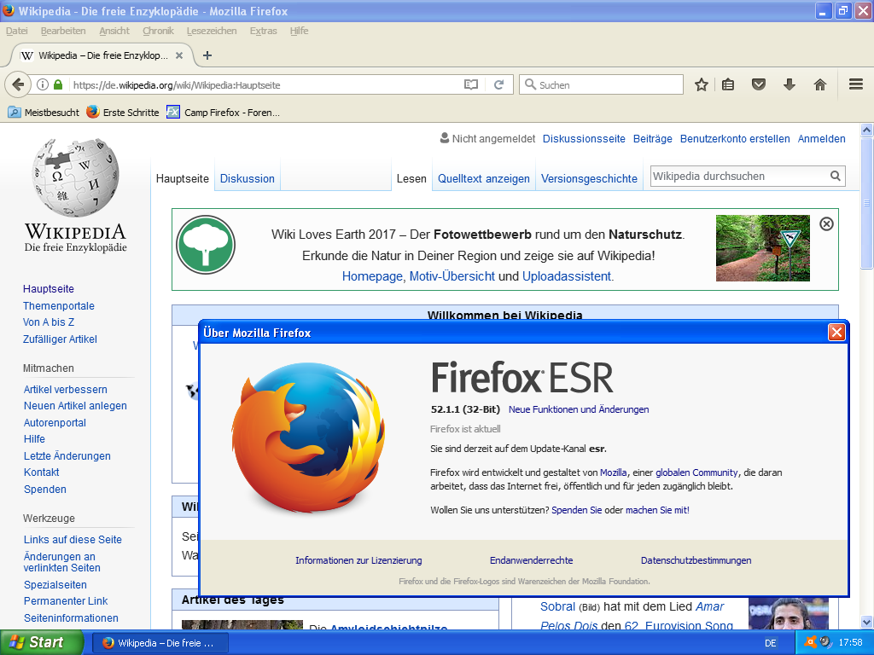Open the forest path banner photo
The width and height of the screenshot is (874, 655).
[x=762, y=248]
